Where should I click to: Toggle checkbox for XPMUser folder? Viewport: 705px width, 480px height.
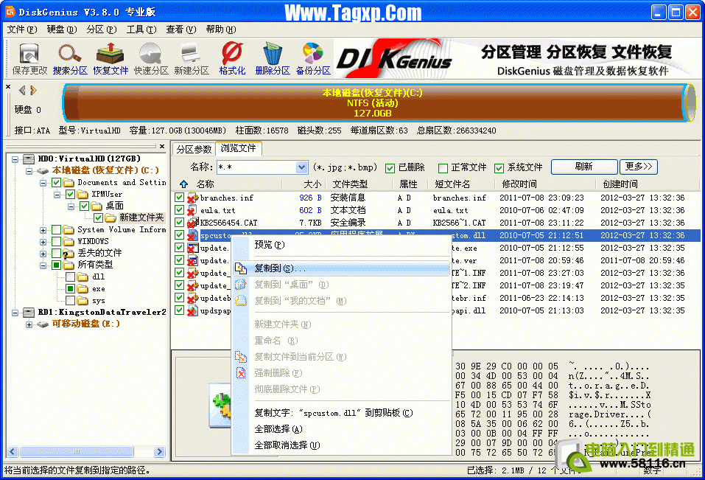70,195
